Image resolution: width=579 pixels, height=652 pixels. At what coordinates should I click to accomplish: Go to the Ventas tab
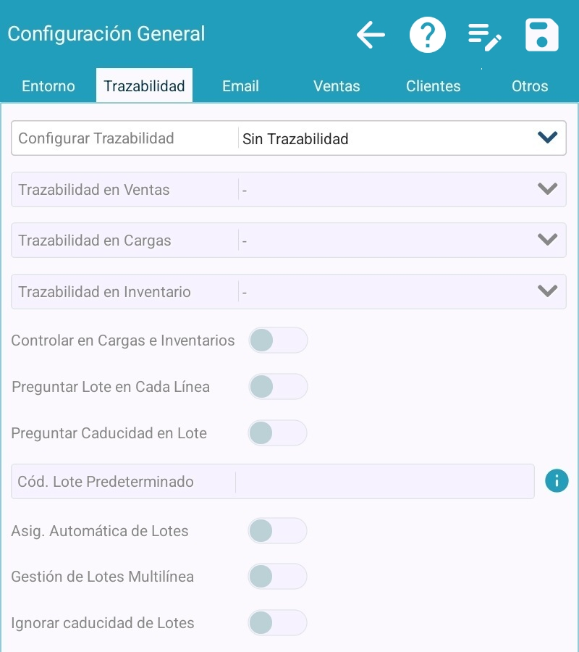(337, 86)
